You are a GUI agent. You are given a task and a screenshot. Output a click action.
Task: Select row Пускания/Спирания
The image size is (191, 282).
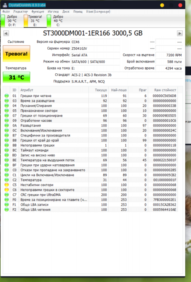[x=90, y=106]
